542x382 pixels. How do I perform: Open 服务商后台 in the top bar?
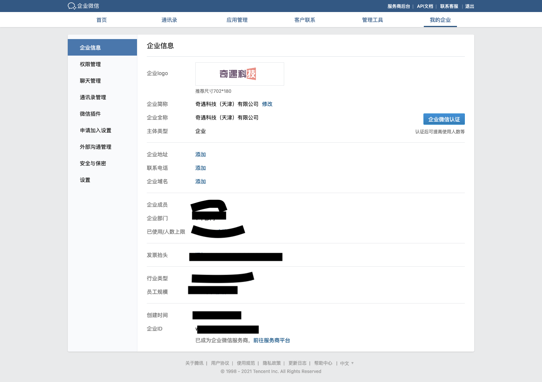coord(399,6)
